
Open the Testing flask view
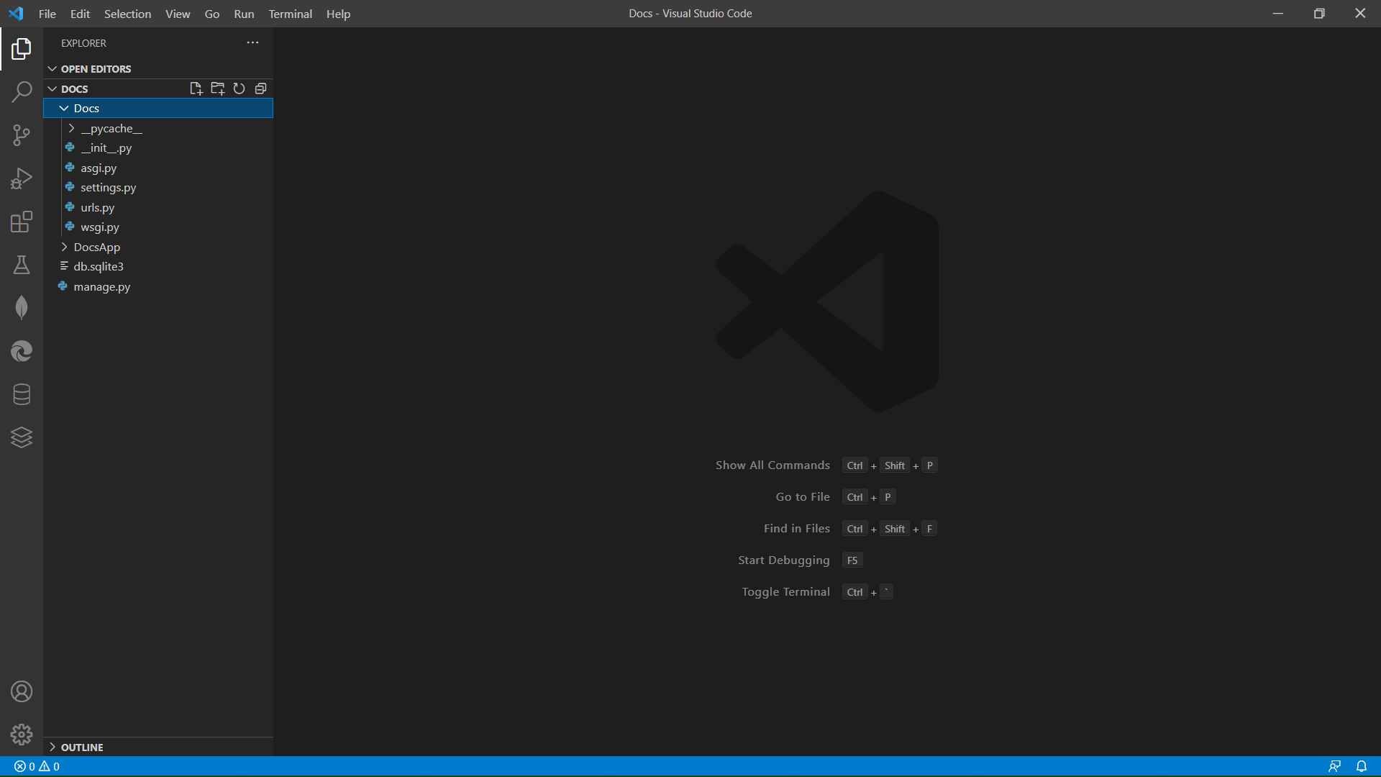22,265
